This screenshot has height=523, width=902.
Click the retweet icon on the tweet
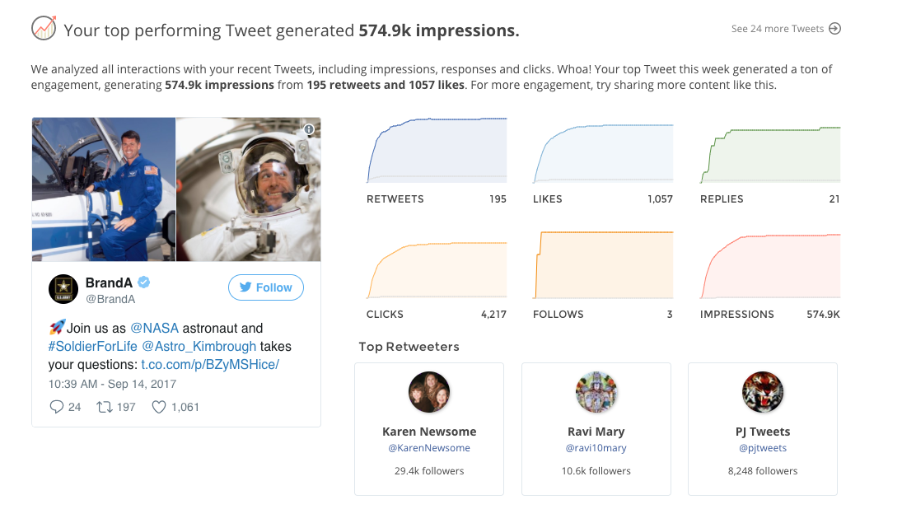[105, 407]
